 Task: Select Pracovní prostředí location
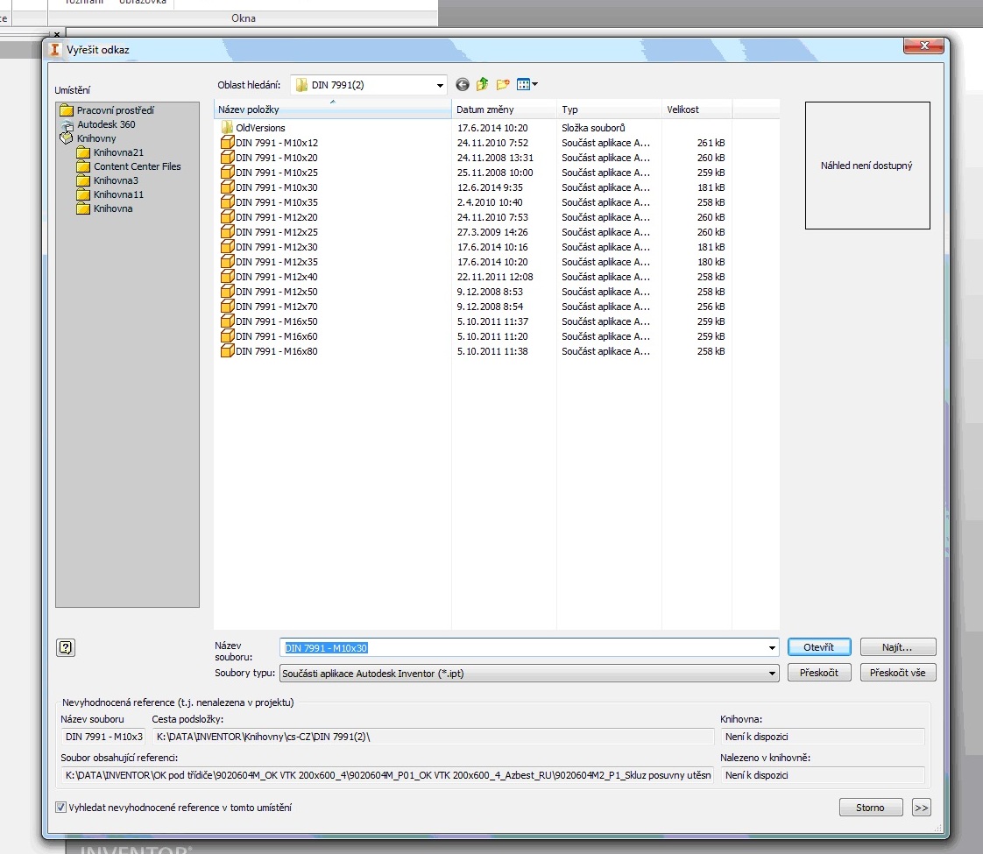click(x=107, y=110)
